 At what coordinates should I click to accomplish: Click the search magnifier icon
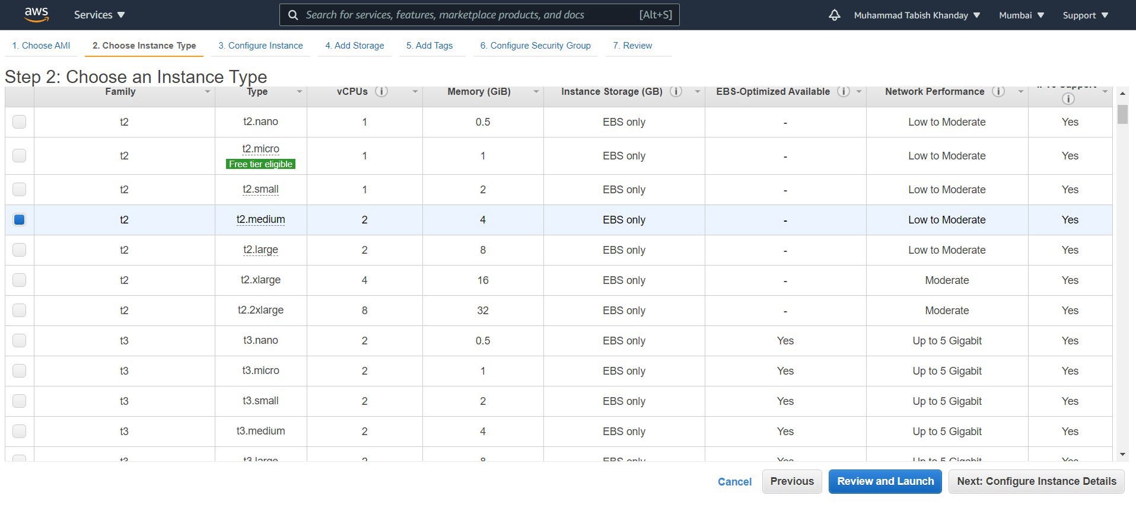point(293,15)
